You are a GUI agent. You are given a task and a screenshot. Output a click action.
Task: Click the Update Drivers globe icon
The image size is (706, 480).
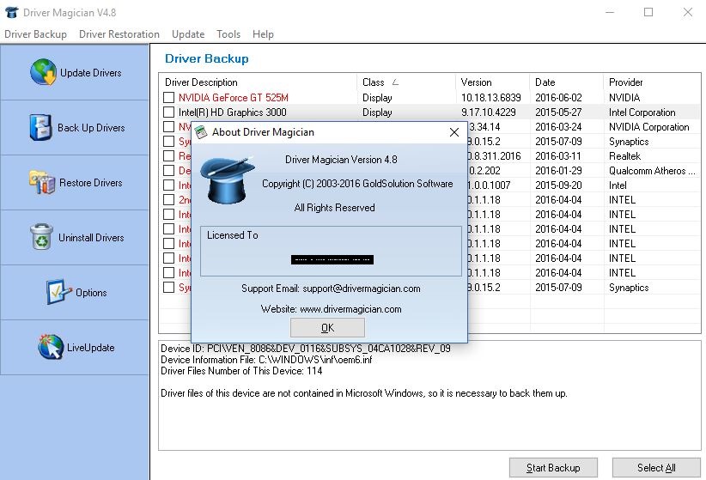pos(43,72)
